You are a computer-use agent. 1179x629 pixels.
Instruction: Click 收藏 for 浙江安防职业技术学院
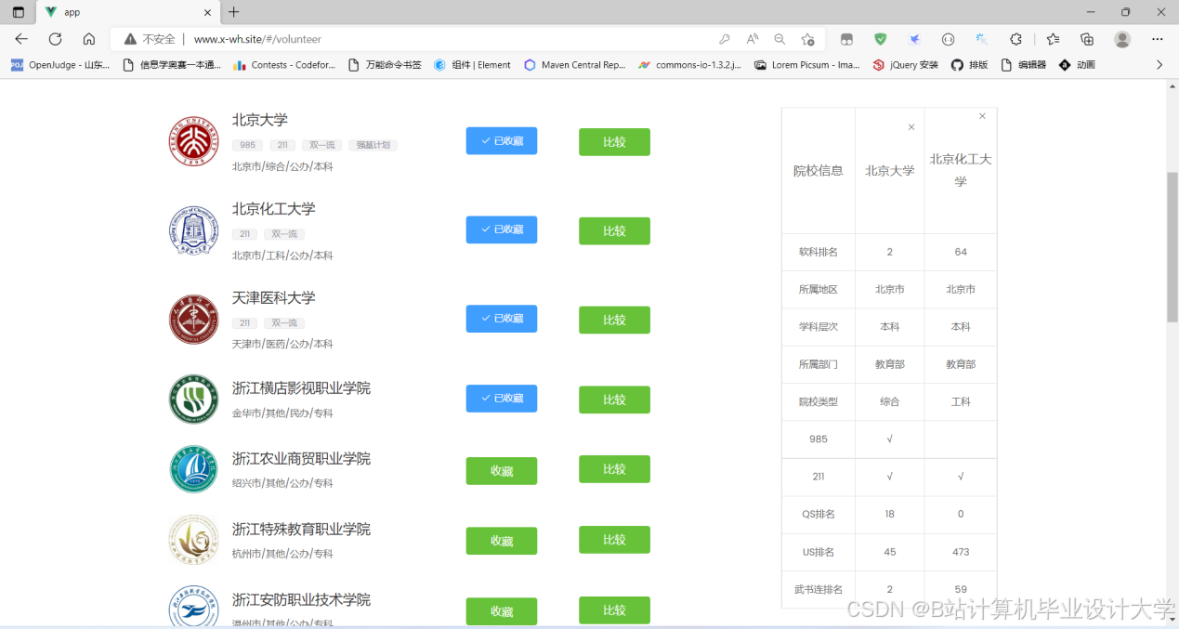tap(502, 611)
